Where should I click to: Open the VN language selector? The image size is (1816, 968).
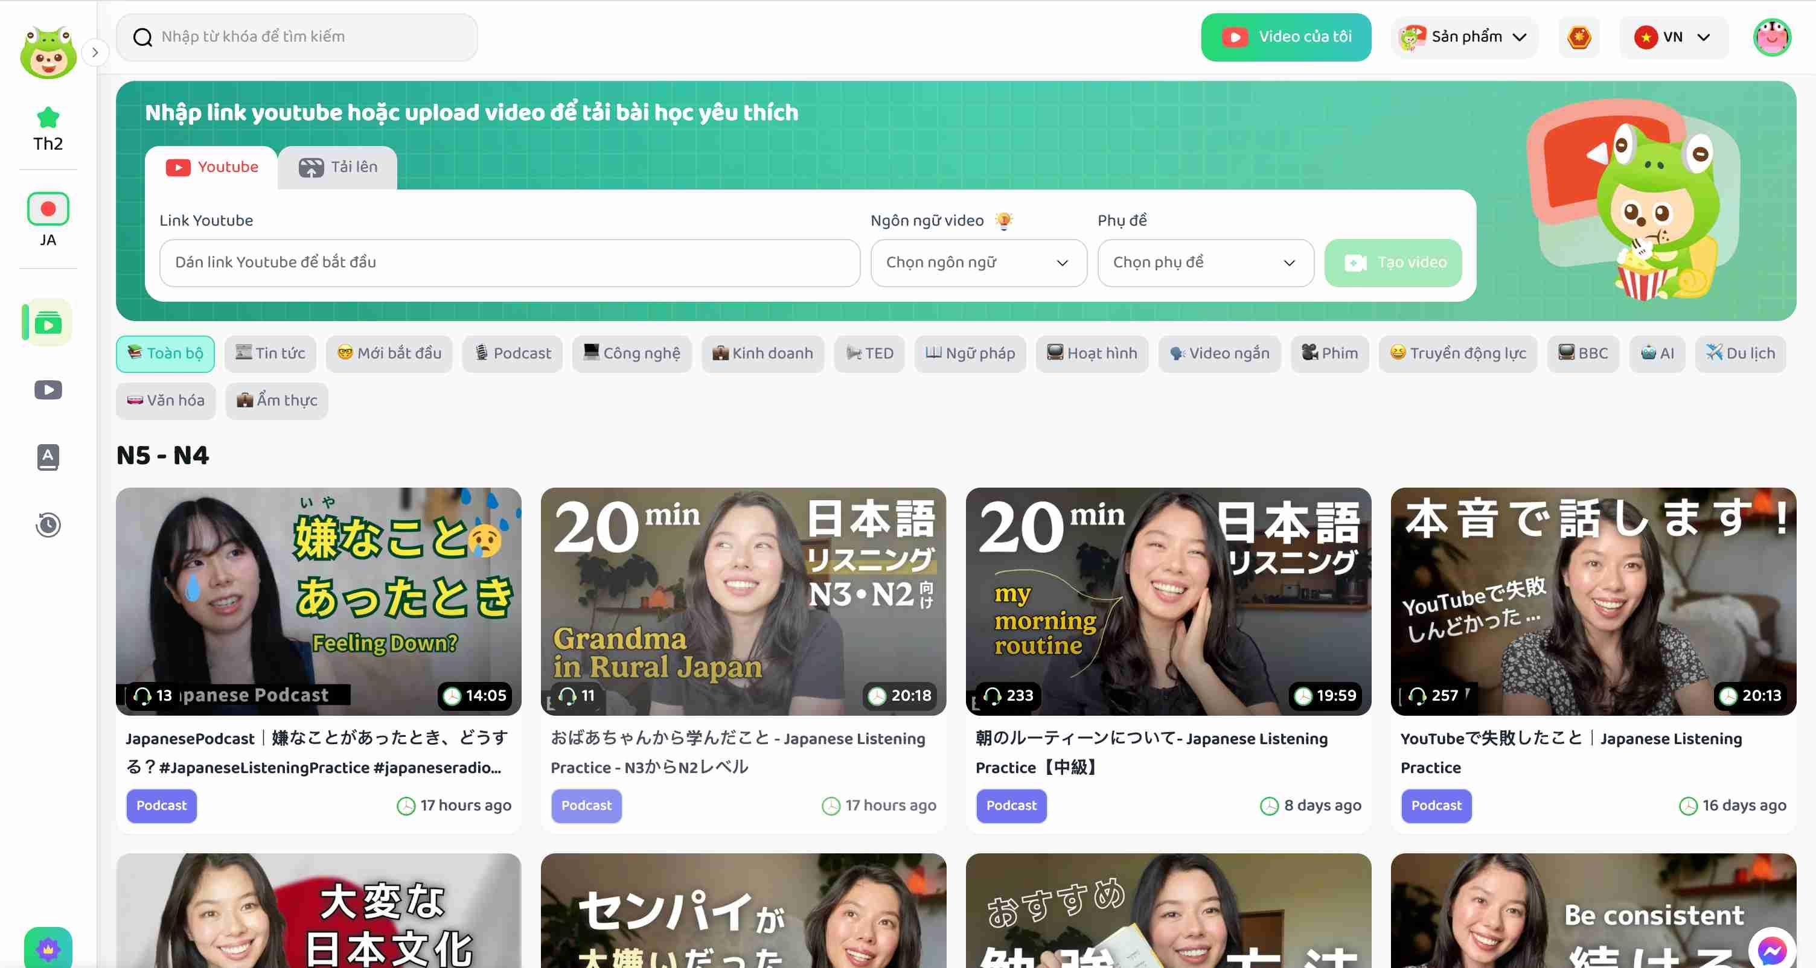coord(1674,37)
